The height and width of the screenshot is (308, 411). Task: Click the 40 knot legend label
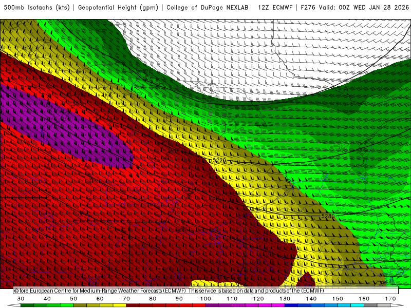pyautogui.click(x=47, y=299)
